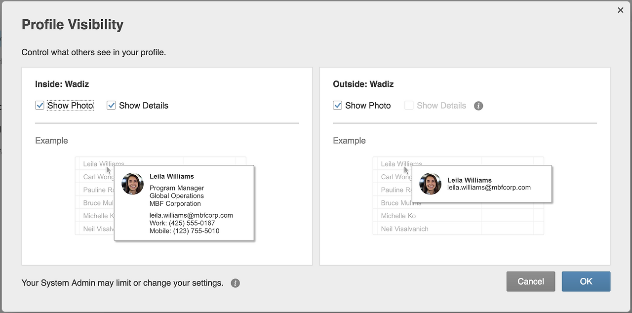The height and width of the screenshot is (313, 632).
Task: Click 'Program Manager' in Inside example
Action: pos(177,188)
